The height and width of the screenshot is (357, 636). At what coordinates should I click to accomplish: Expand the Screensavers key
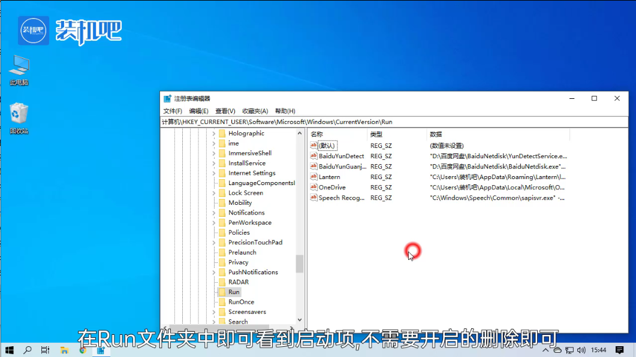click(214, 312)
